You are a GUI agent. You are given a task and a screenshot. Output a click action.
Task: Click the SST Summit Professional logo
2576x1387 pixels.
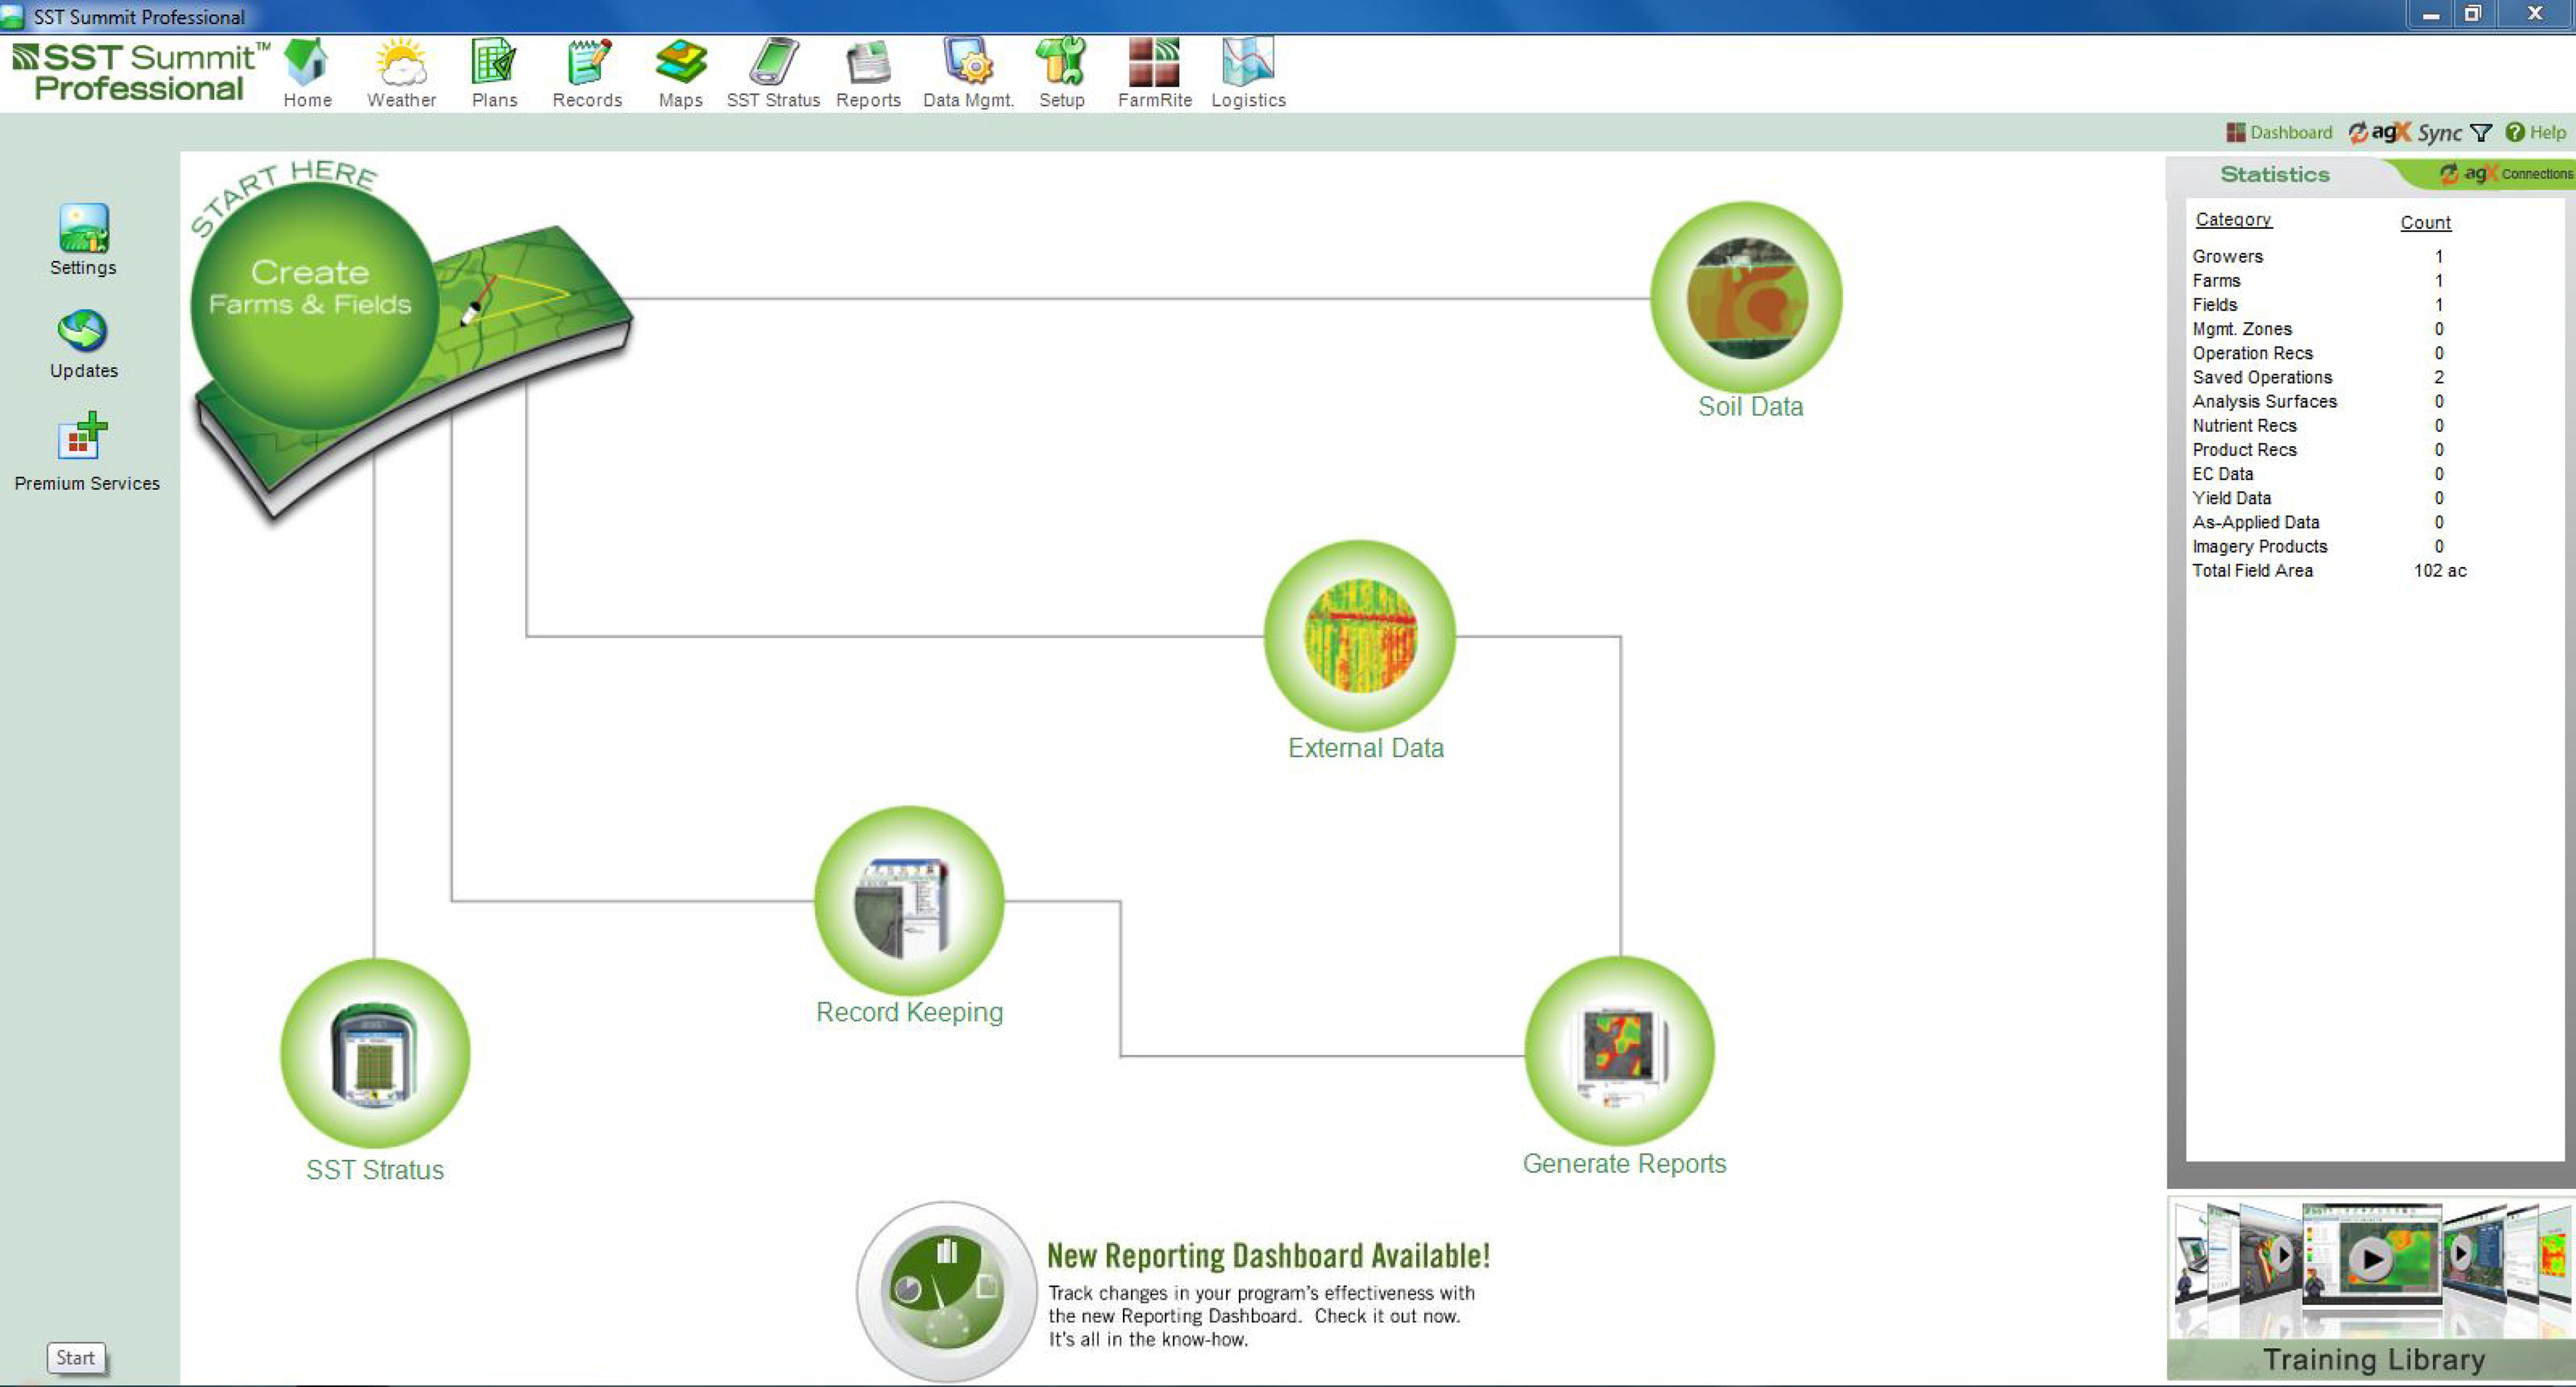(x=140, y=72)
